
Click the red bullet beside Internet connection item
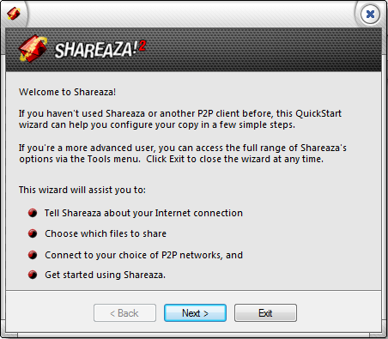pos(33,213)
